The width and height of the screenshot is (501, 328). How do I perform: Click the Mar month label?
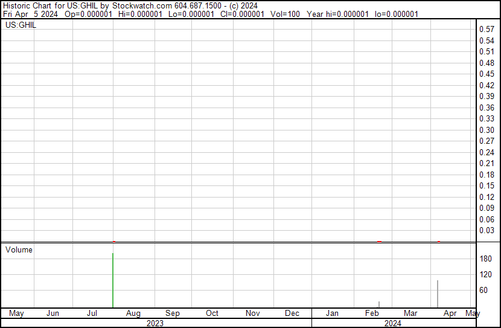pyautogui.click(x=410, y=313)
